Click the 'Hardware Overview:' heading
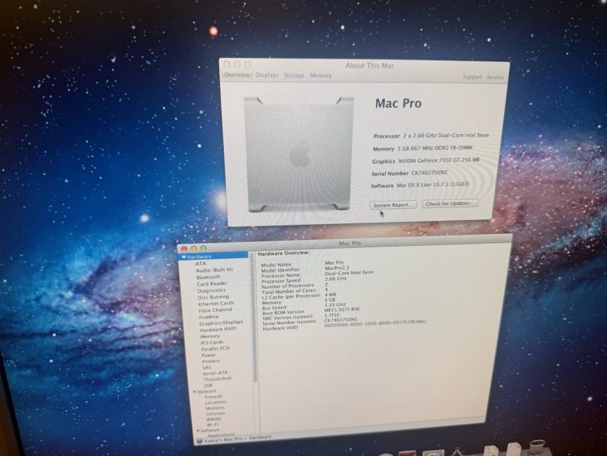607x456 pixels. click(283, 253)
